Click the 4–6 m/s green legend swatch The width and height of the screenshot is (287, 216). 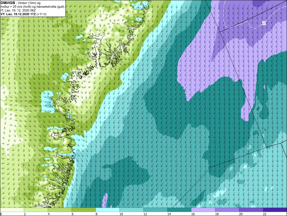pos(60,210)
